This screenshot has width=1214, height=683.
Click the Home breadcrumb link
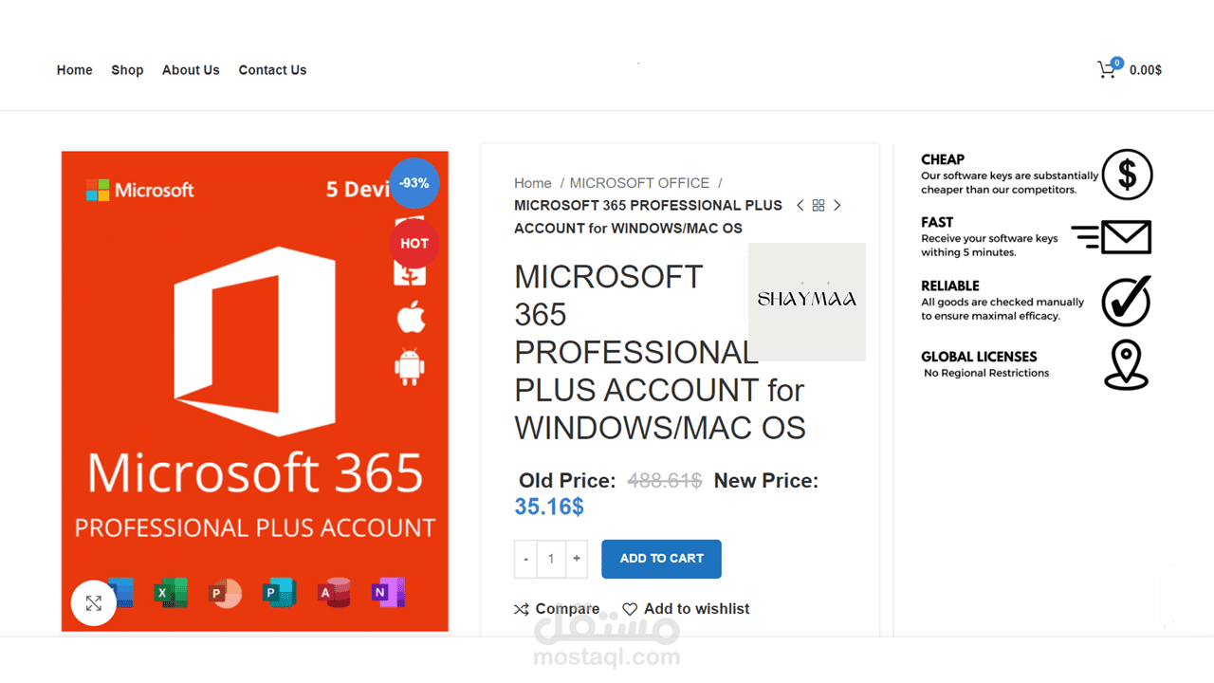[533, 183]
